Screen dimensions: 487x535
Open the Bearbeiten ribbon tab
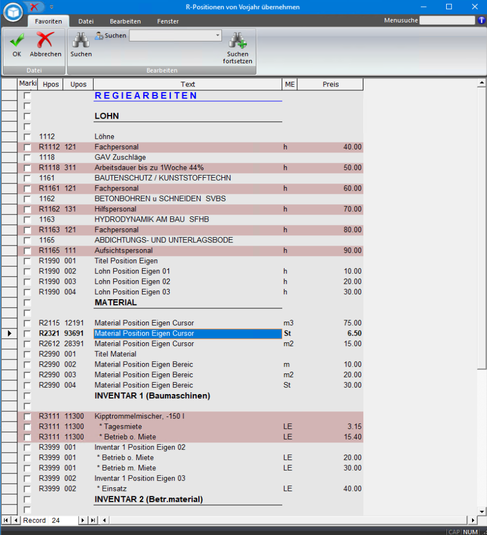click(125, 21)
